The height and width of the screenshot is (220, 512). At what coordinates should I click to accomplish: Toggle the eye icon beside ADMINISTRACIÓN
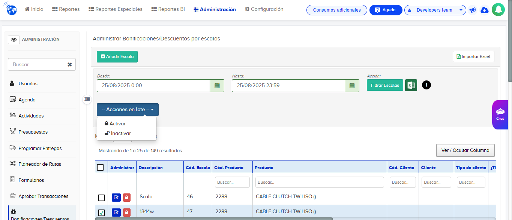pyautogui.click(x=14, y=40)
